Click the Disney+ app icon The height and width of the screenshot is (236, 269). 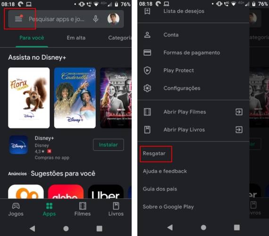tap(18, 145)
